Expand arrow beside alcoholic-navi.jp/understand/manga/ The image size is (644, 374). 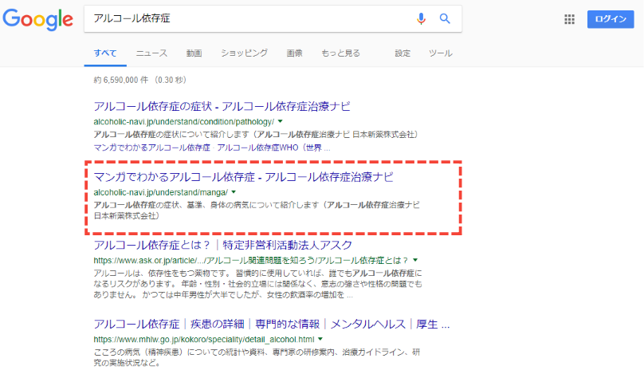[234, 192]
